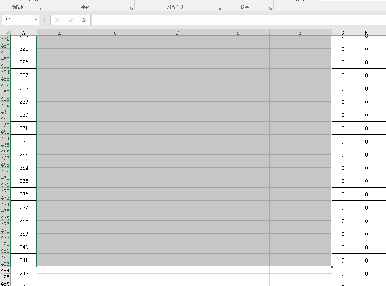
Task: Click empty cell B484 beside 242
Action: tap(60, 270)
